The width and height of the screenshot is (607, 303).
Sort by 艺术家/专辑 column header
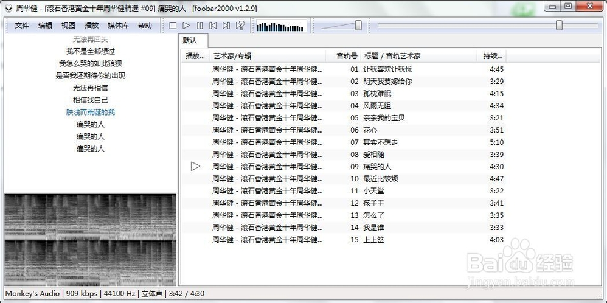268,56
